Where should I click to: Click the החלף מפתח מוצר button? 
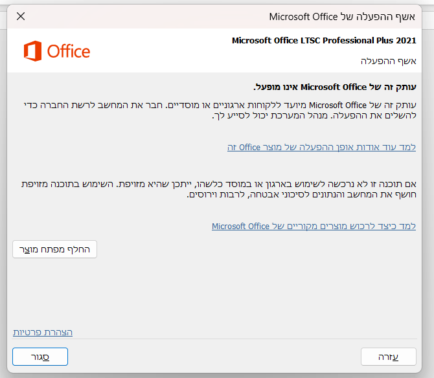tap(54, 249)
